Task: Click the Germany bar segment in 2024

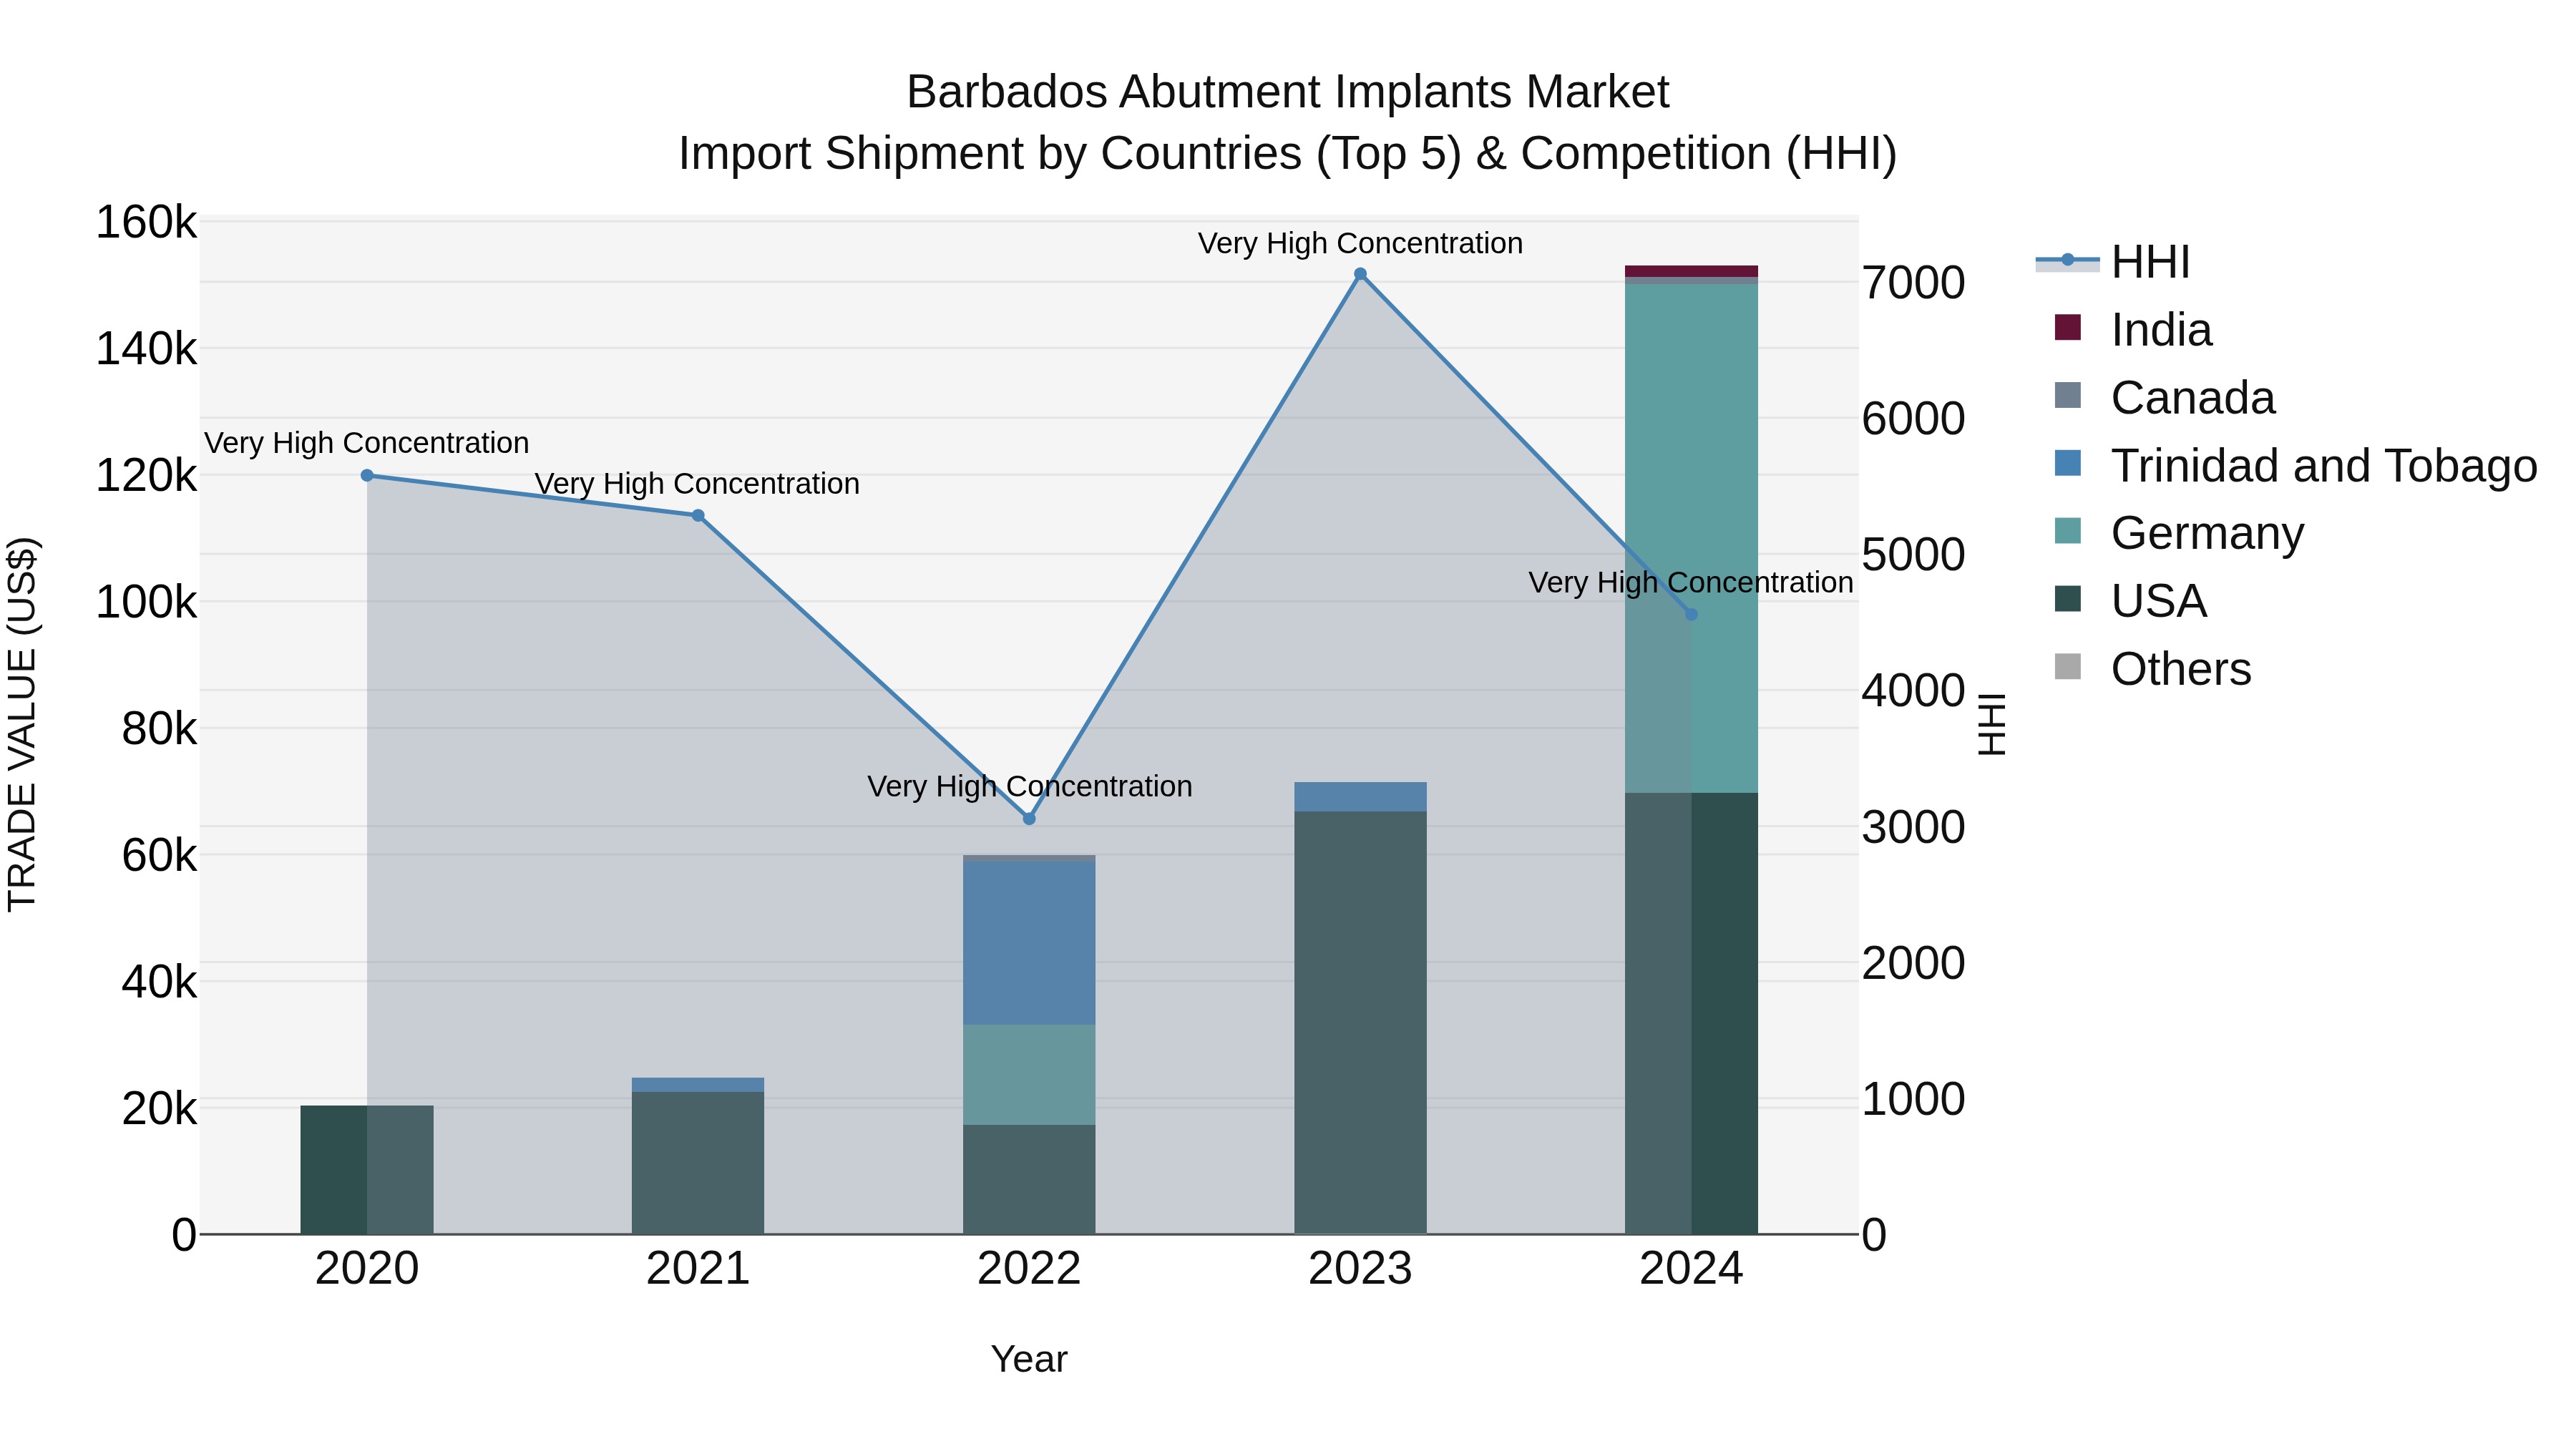Action: tap(1691, 538)
